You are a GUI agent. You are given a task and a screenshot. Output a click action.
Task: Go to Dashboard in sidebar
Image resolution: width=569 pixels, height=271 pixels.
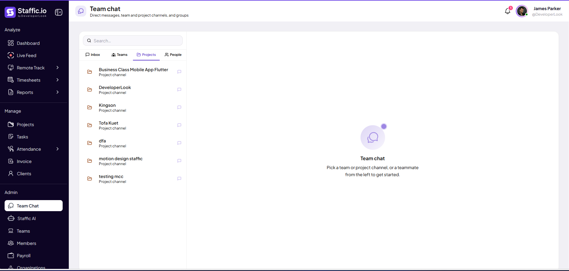(33, 43)
